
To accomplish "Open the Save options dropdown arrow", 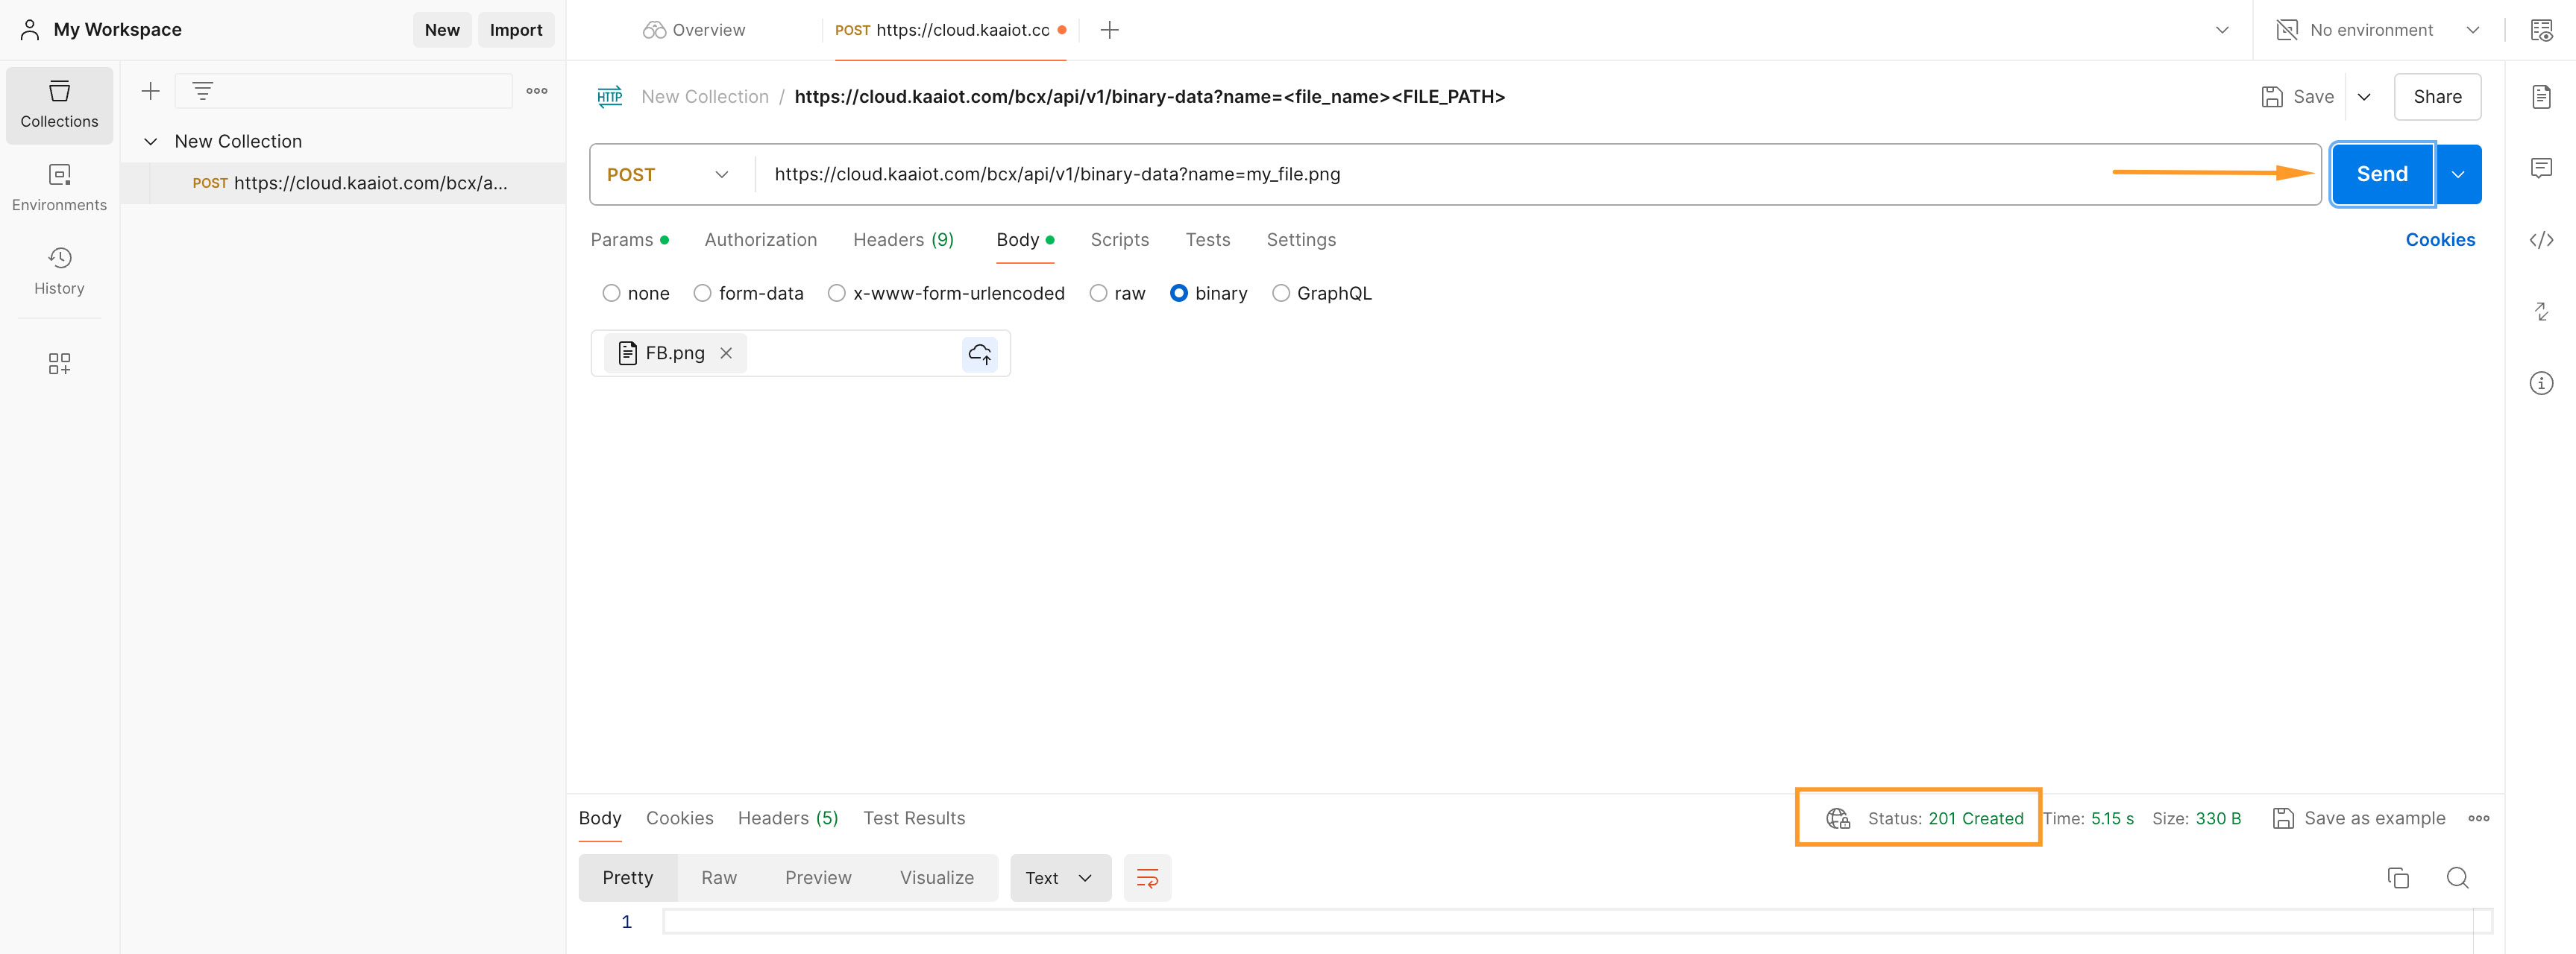I will point(2364,97).
